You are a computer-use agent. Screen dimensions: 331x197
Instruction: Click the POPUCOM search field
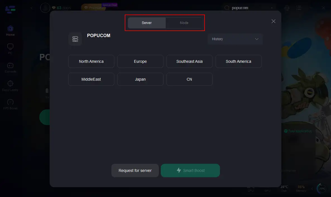tap(248, 8)
